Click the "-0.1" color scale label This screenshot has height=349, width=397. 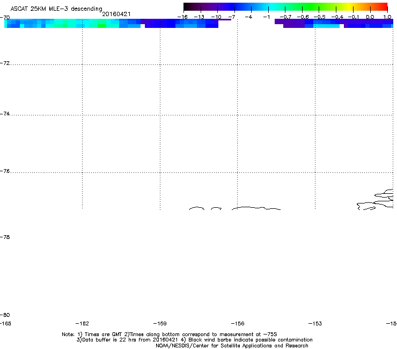pyautogui.click(x=354, y=17)
